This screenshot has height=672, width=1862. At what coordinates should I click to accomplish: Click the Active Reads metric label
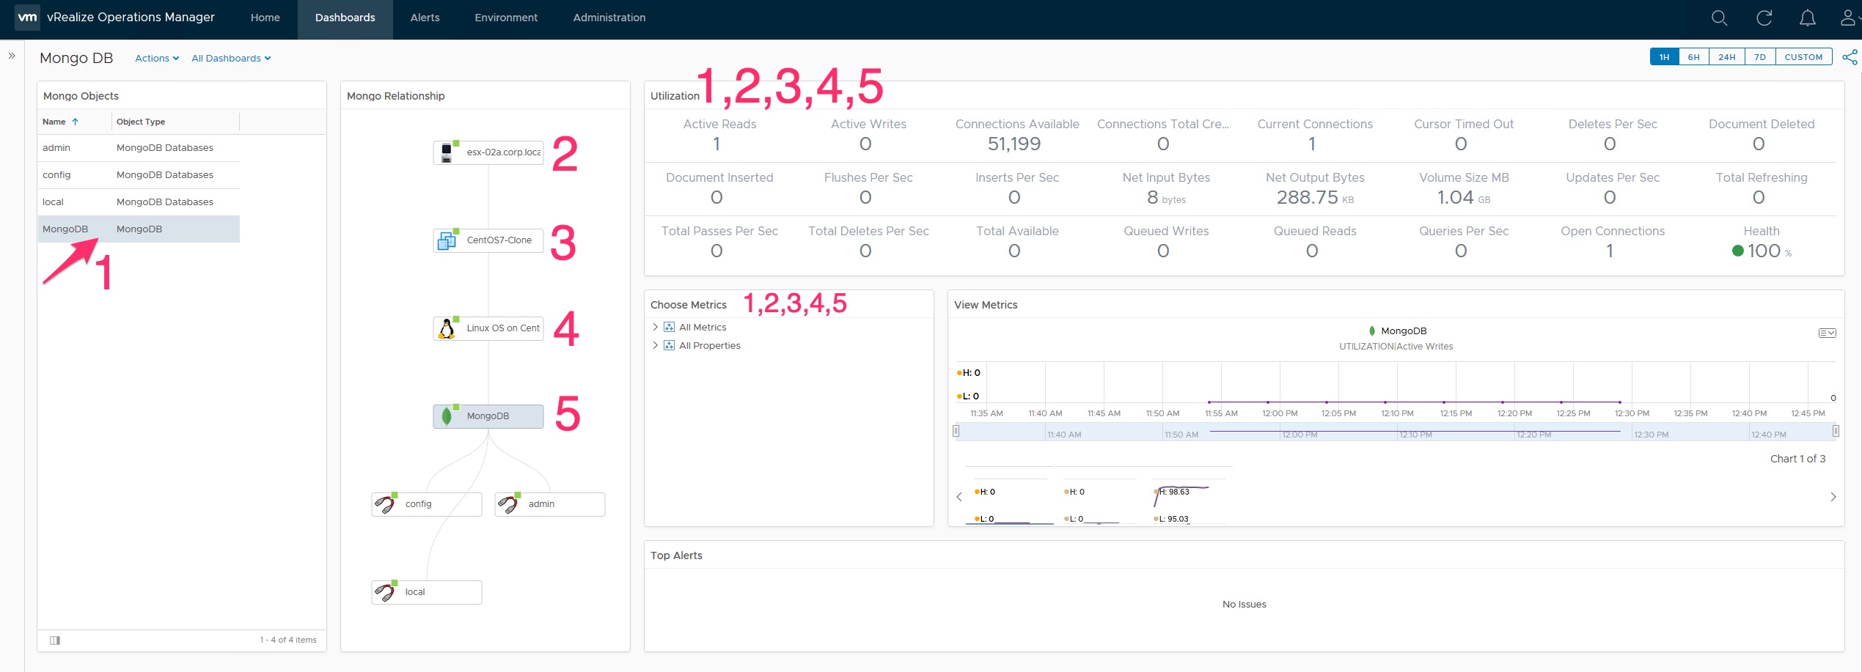[719, 125]
